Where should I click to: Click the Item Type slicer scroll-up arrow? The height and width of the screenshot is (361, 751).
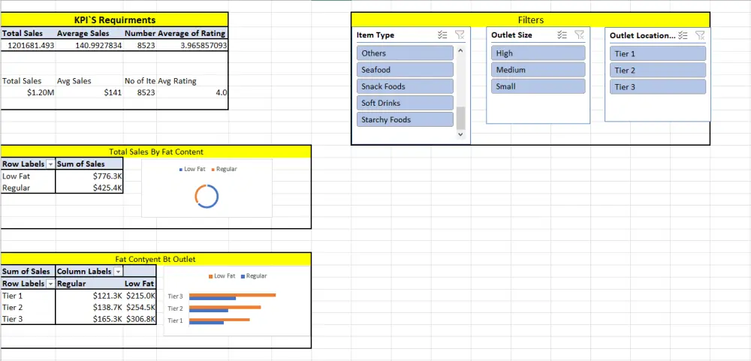461,50
